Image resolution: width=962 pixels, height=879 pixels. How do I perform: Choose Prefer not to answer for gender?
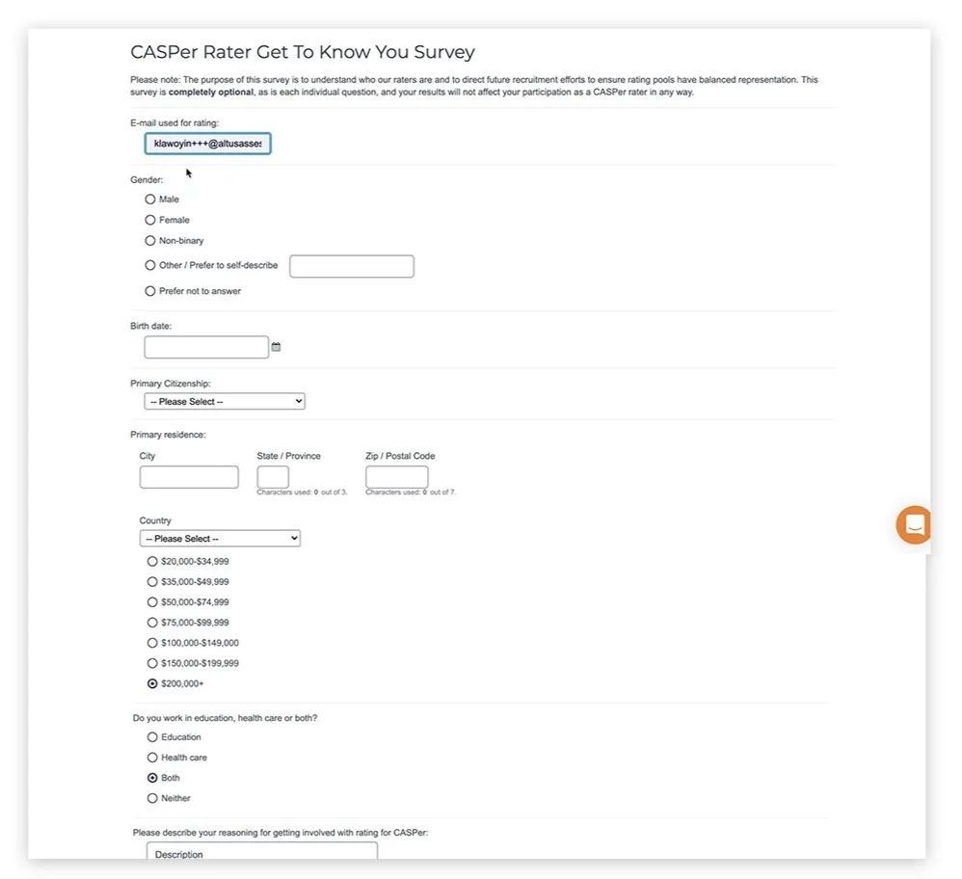149,291
